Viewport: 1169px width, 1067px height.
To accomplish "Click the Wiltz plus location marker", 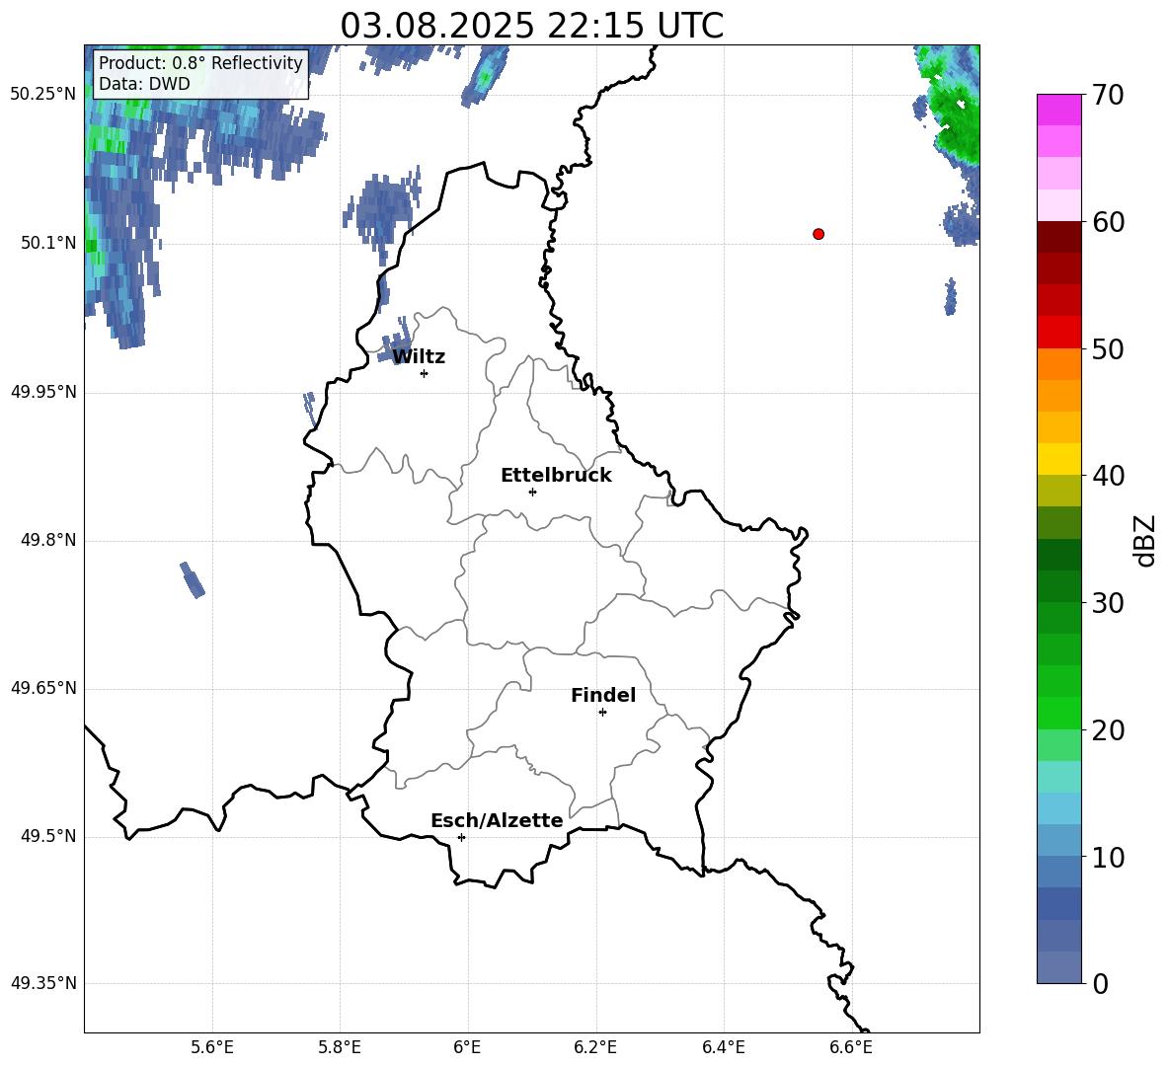I will (x=424, y=373).
